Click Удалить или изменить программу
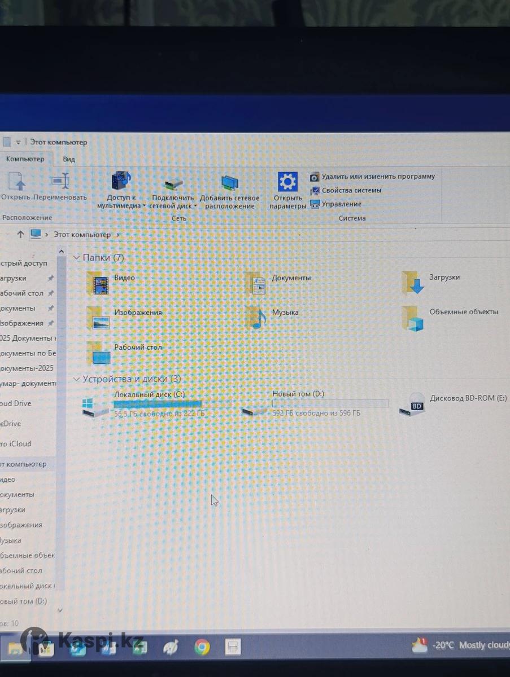The width and height of the screenshot is (510, 677). point(378,177)
